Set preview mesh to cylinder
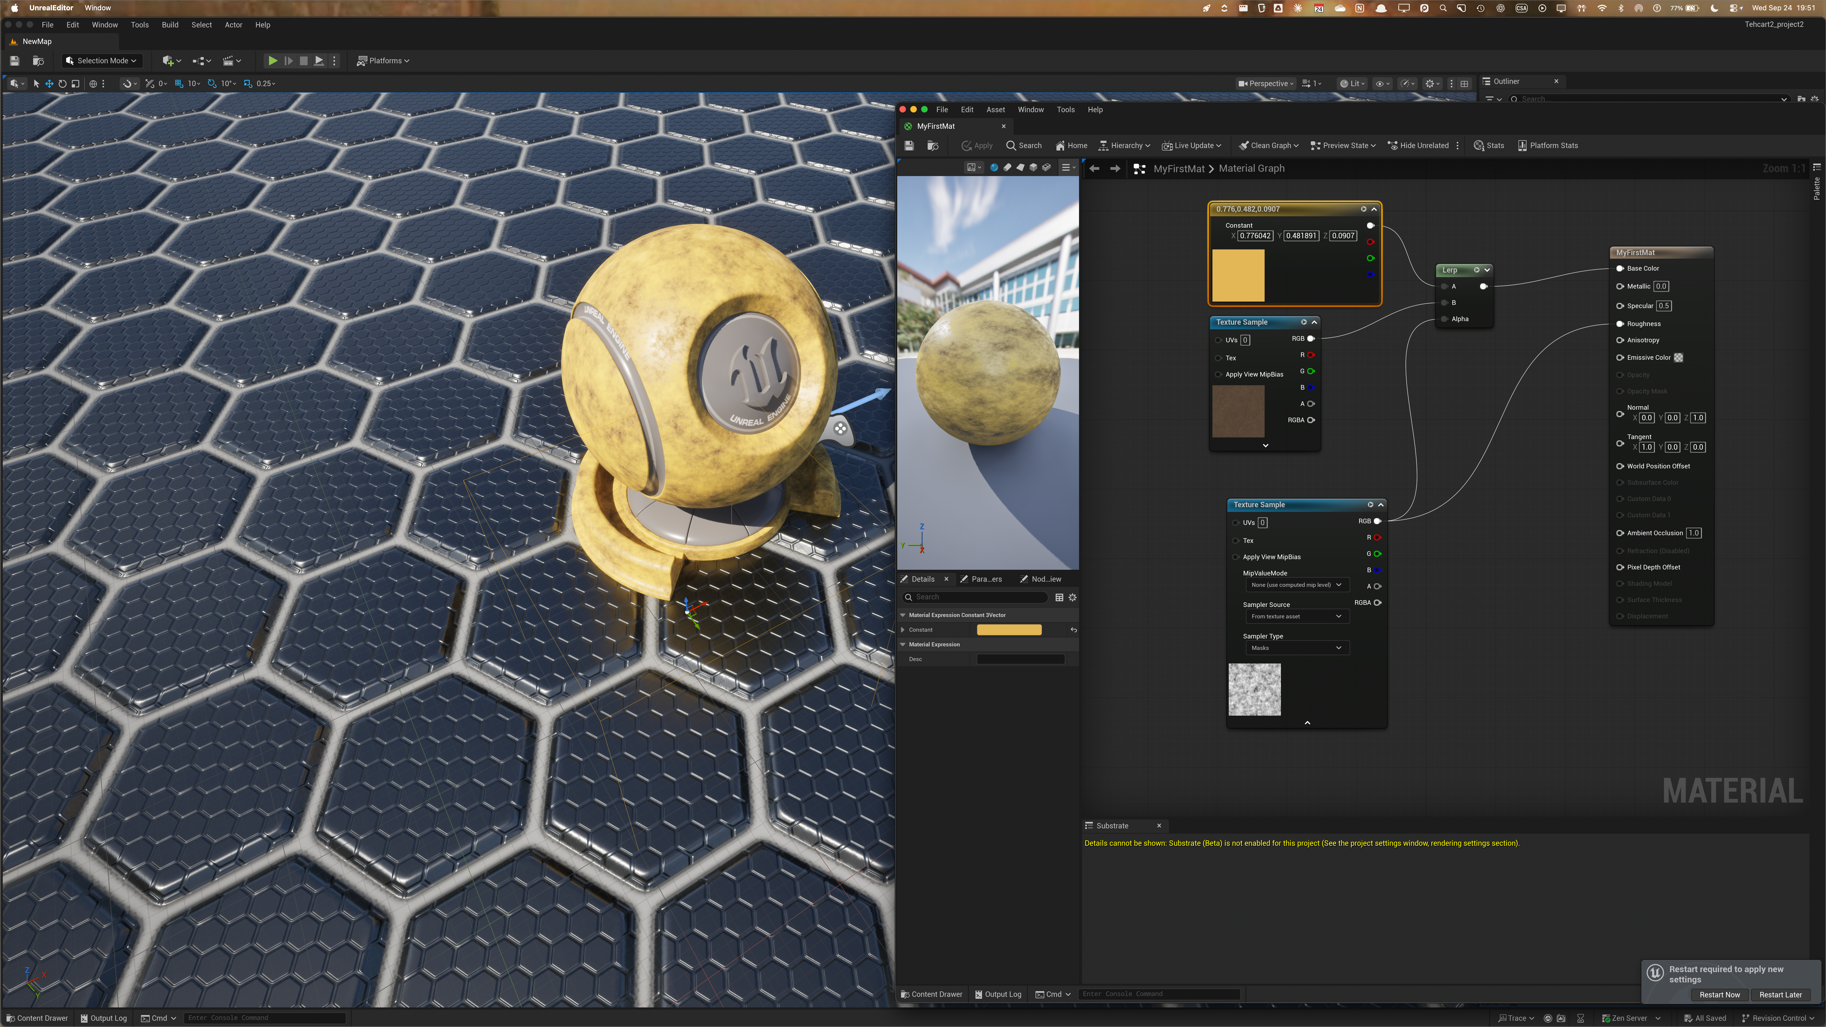This screenshot has height=1027, width=1826. coord(1007,168)
